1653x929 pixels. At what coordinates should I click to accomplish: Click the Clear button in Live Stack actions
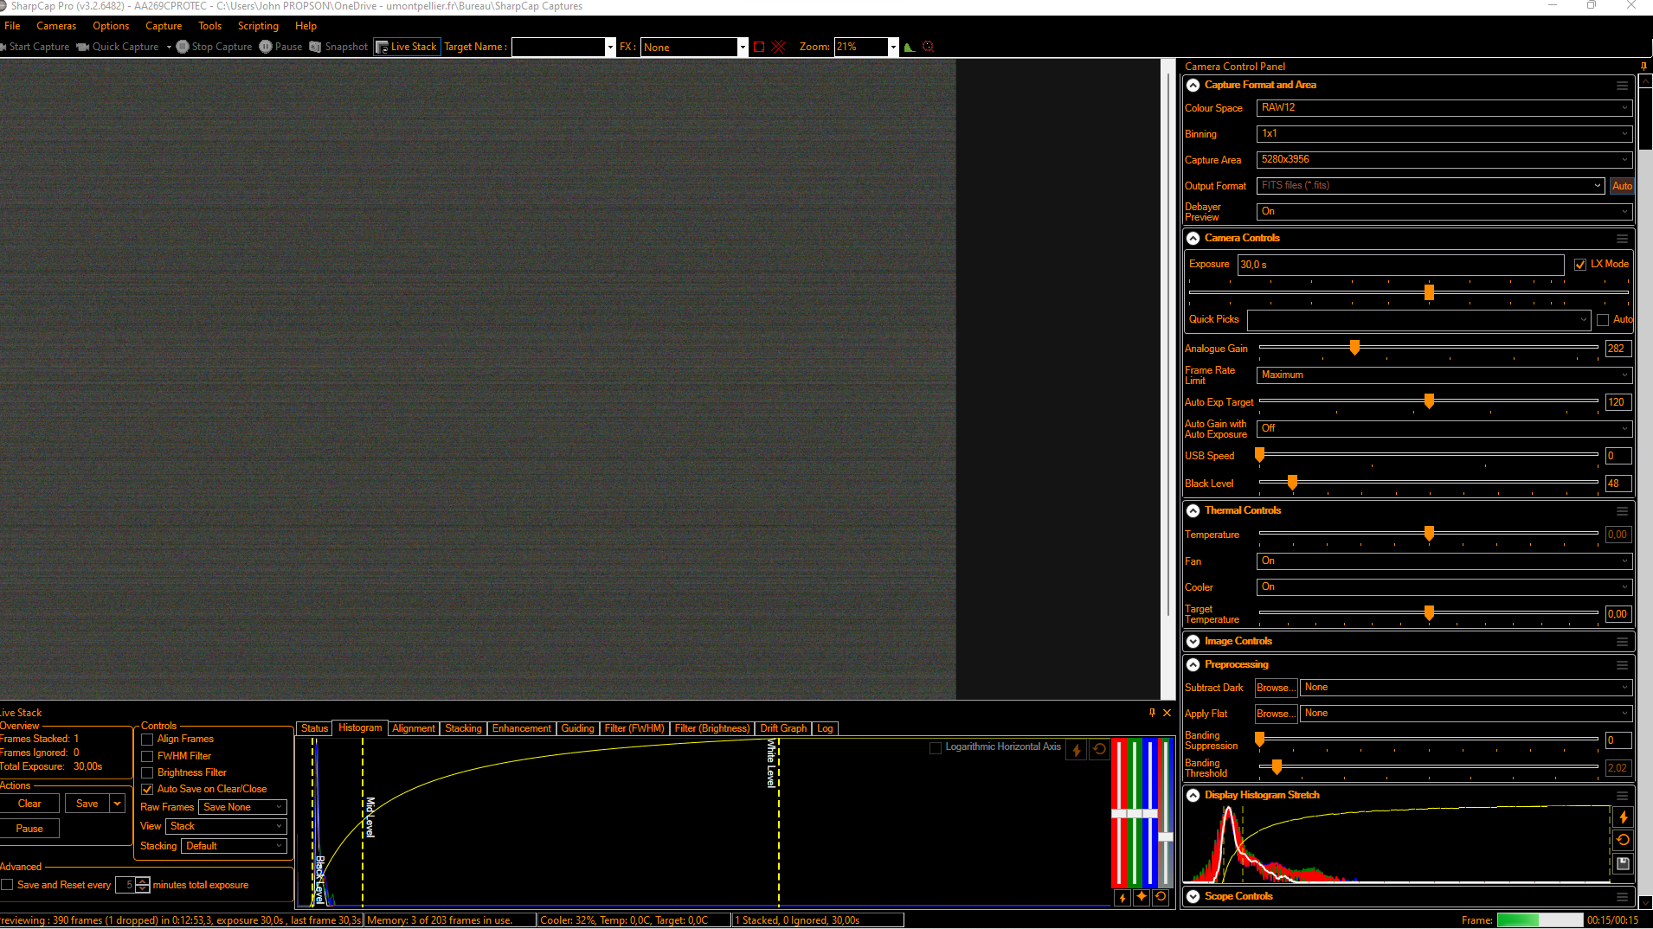click(x=29, y=804)
